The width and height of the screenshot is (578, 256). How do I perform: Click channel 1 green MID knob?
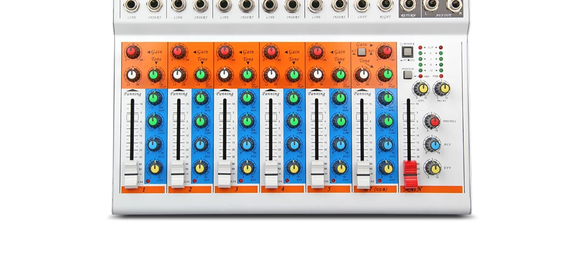(155, 99)
